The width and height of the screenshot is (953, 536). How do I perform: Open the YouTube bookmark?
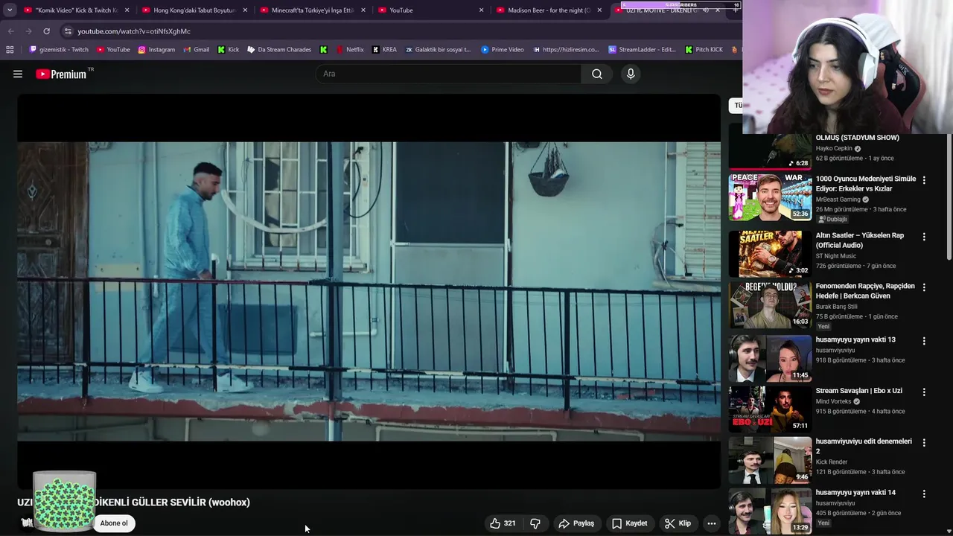tap(113, 50)
